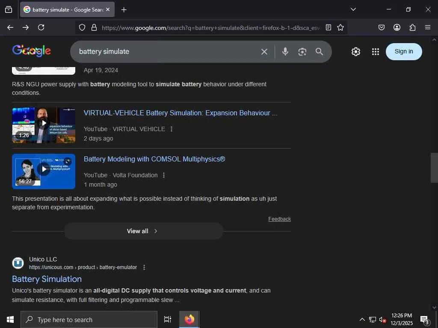The image size is (438, 328).
Task: Open the Pocket save icon
Action: point(381,27)
